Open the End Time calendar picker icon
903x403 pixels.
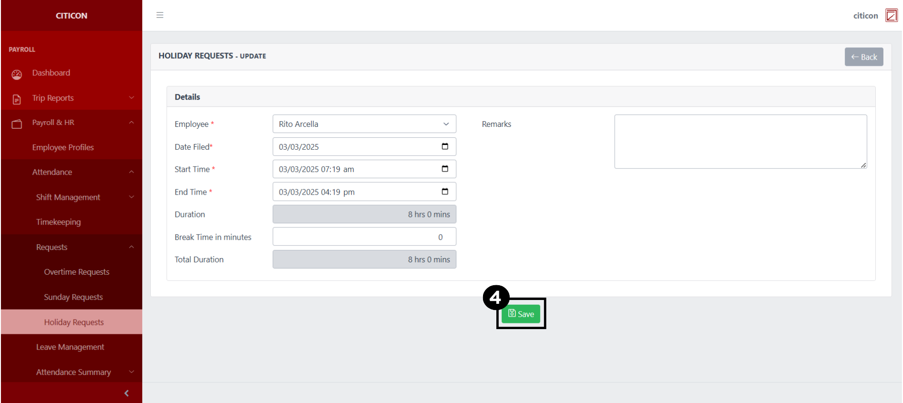tap(445, 192)
